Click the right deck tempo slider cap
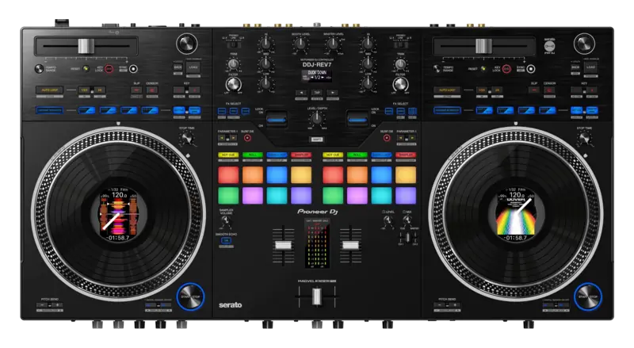The width and height of the screenshot is (634, 348). pos(483,46)
